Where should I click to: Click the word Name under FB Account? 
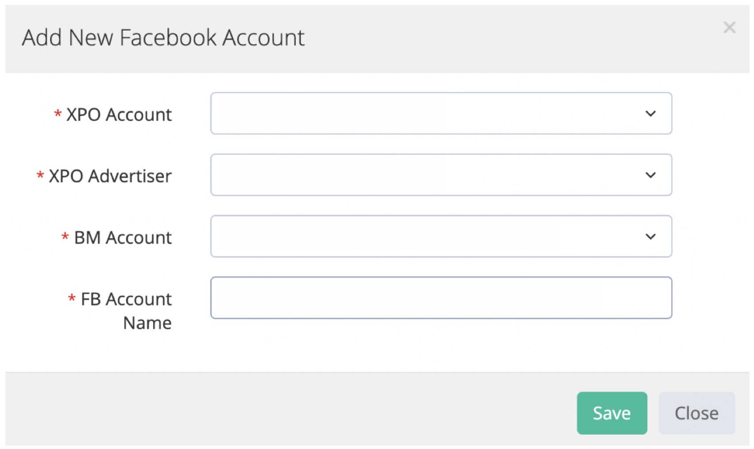coord(147,323)
